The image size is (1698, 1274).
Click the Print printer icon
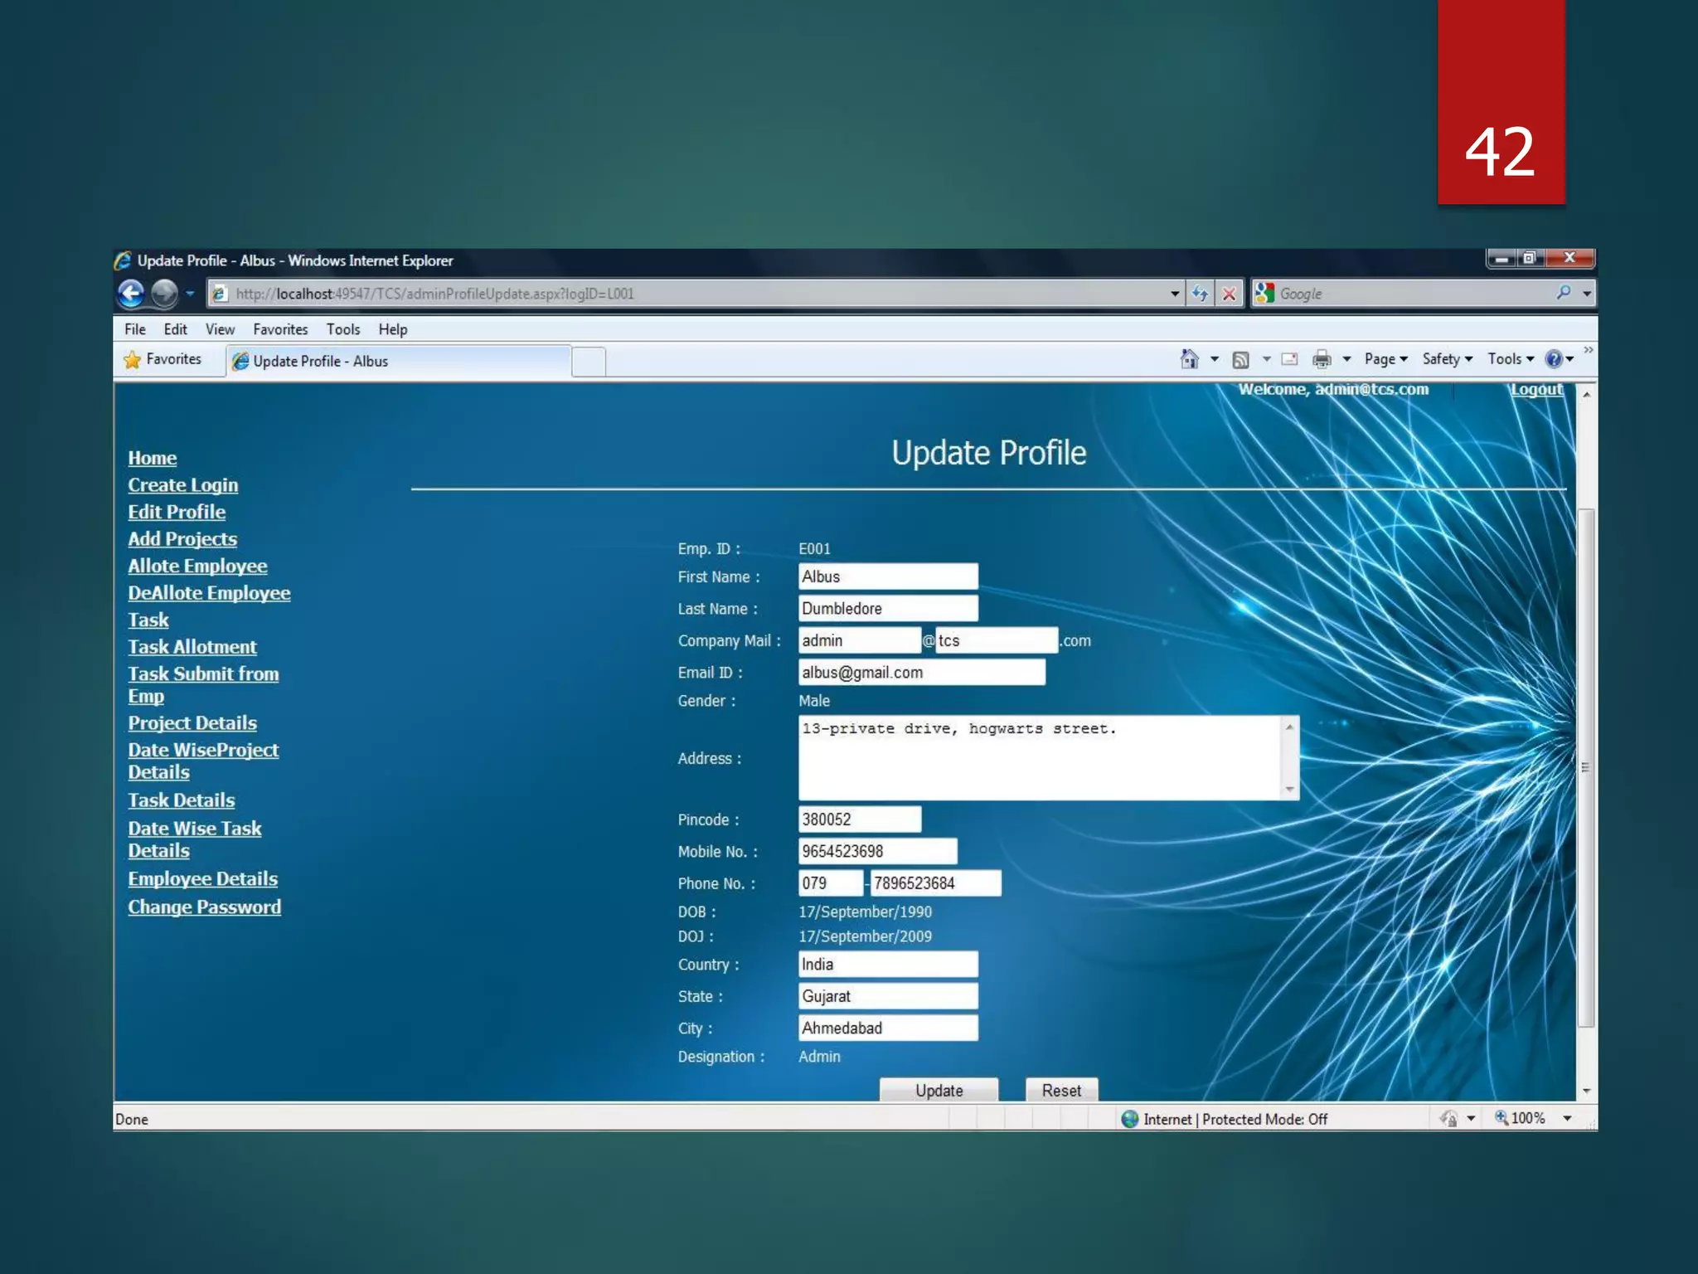[1322, 359]
